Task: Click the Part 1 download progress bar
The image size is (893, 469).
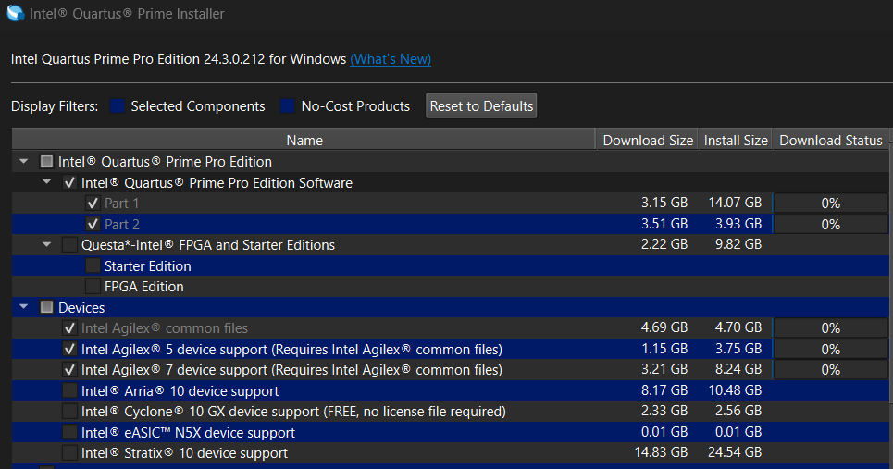Action: [829, 204]
